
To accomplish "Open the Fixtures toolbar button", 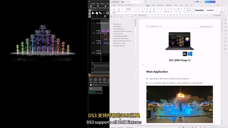I will tap(105, 7).
